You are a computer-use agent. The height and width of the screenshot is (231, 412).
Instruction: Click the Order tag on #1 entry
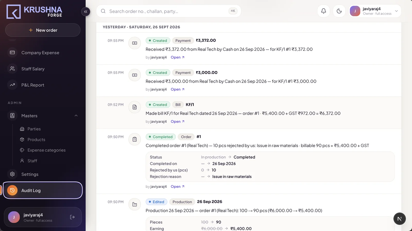(186, 137)
